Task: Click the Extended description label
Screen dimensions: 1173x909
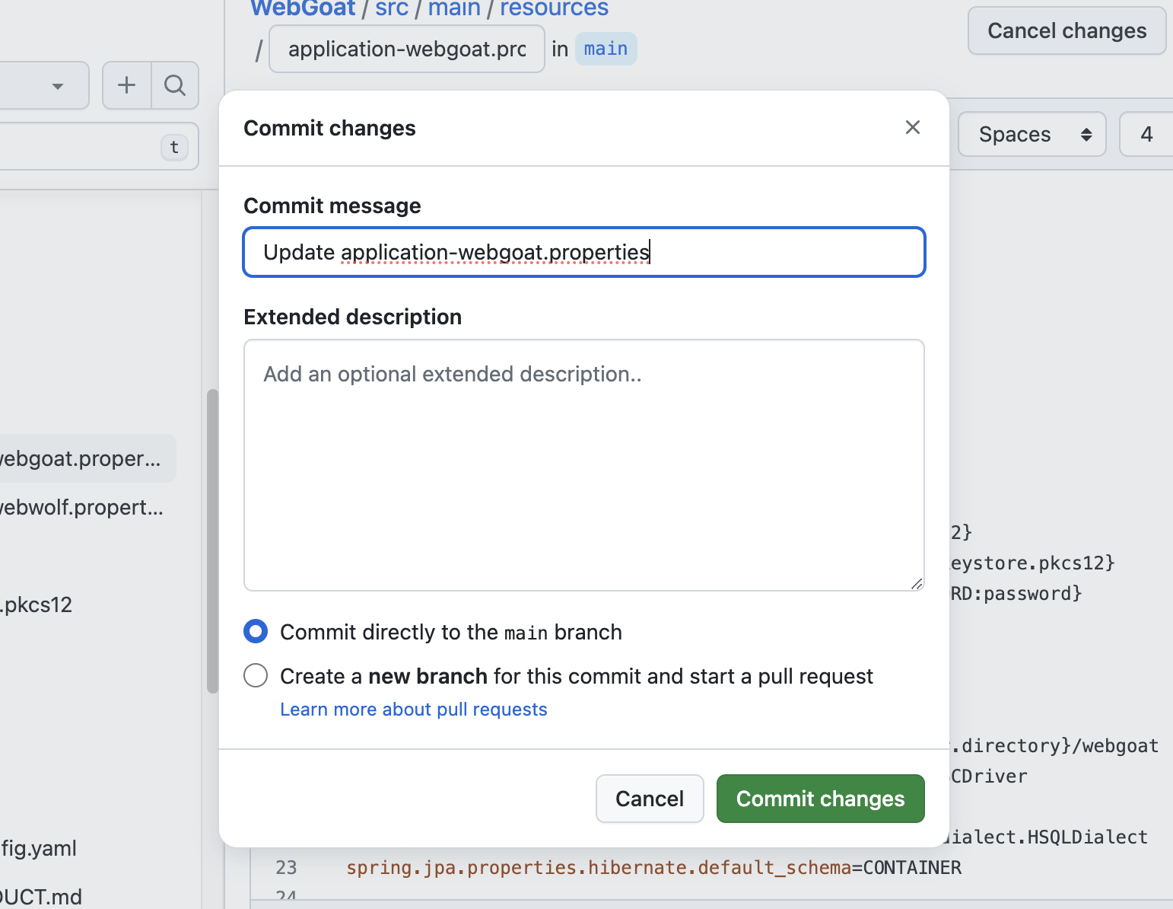Action: click(352, 317)
